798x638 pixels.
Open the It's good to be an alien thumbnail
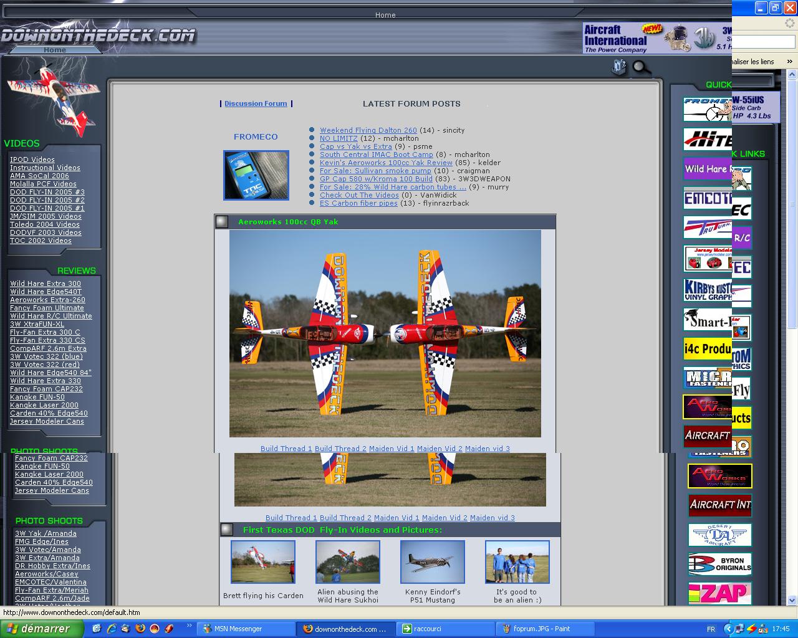pos(517,562)
